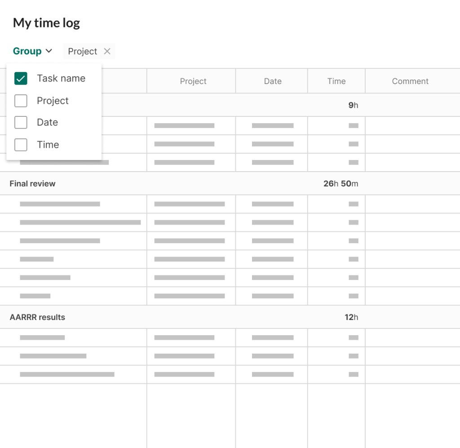
Task: Enable the Project grouping checkbox
Action: point(21,101)
